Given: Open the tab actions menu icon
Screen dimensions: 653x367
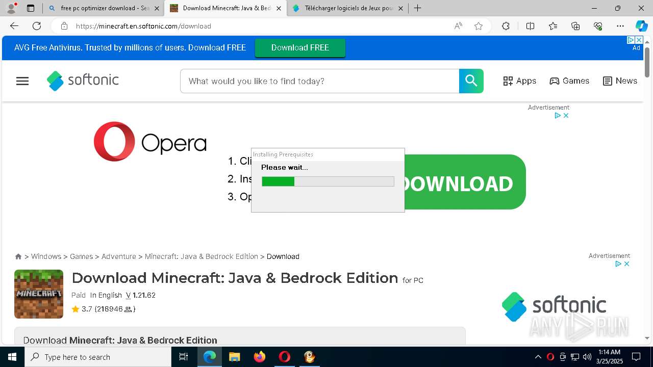Looking at the screenshot, I should [x=31, y=8].
